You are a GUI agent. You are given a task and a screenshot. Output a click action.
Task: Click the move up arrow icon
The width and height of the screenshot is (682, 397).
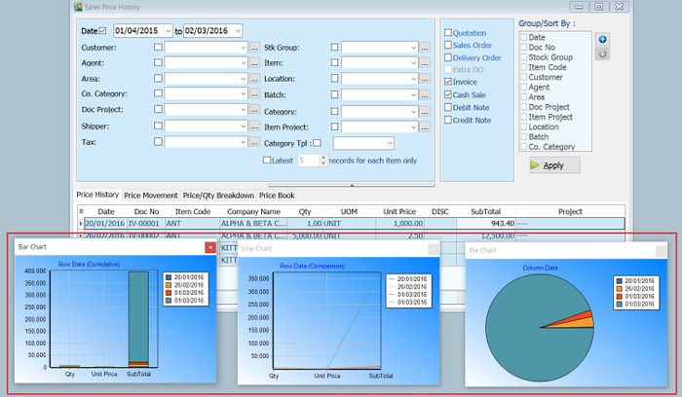603,39
